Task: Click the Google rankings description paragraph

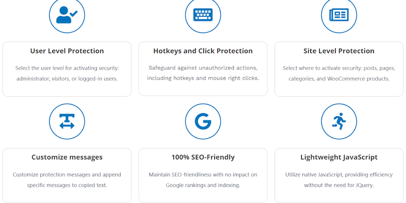Action: point(203,180)
